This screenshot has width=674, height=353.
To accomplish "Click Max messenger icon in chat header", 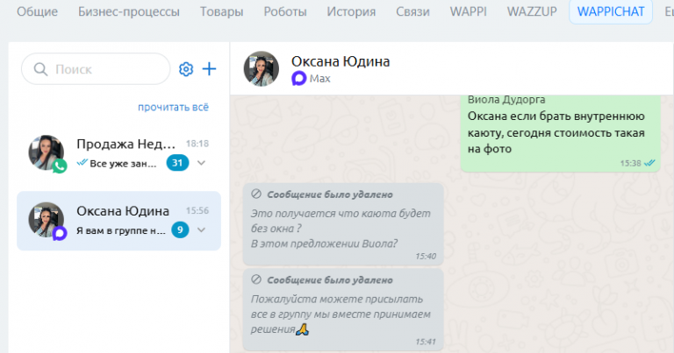I will [x=298, y=79].
